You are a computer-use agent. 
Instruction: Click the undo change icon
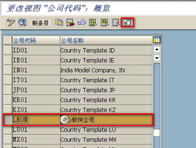point(82,23)
